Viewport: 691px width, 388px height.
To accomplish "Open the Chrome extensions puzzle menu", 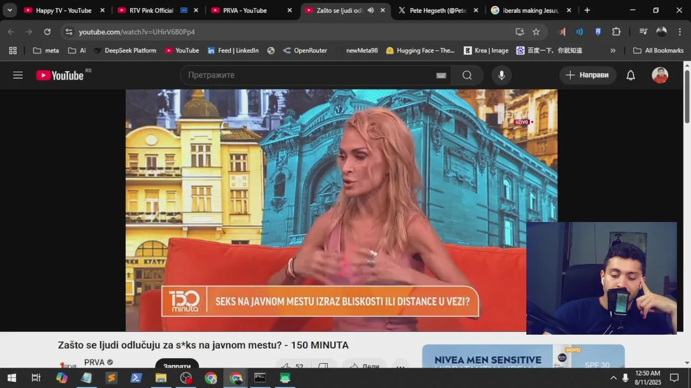I will coord(616,32).
